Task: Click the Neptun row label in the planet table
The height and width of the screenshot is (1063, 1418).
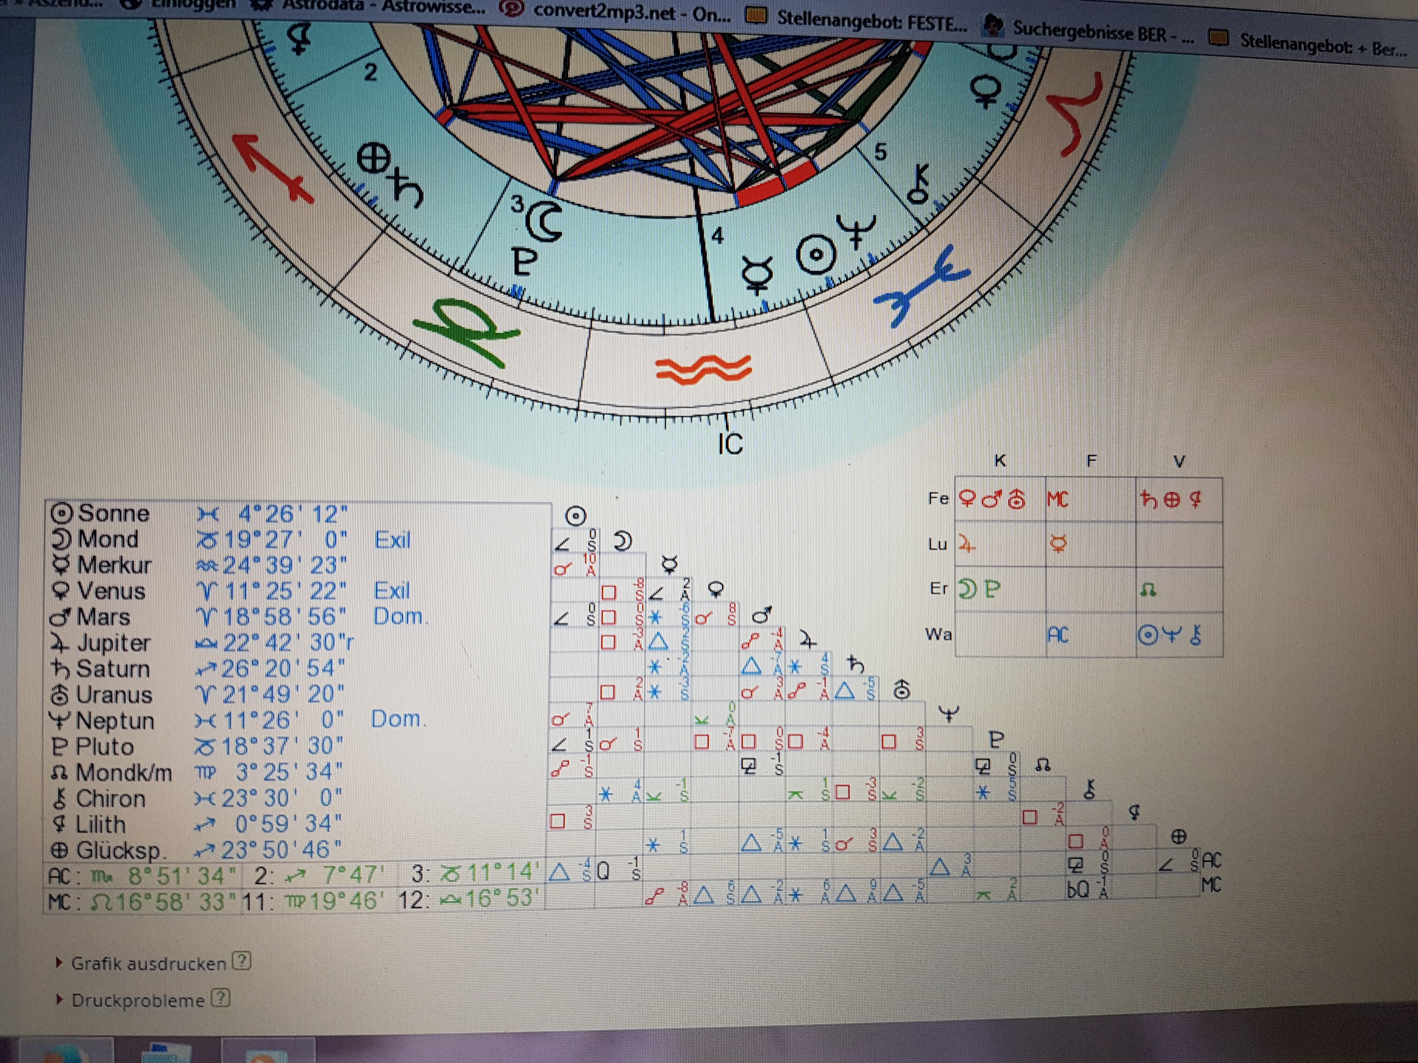Action: (x=115, y=721)
